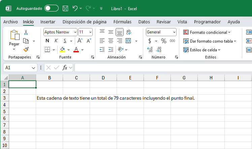Open the Disposición de página tab
This screenshot has width=252, height=149.
pyautogui.click(x=85, y=22)
